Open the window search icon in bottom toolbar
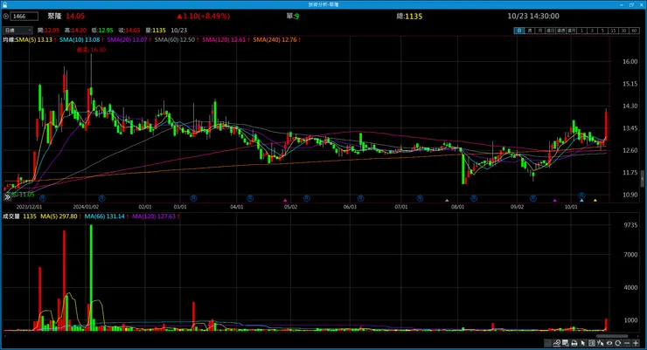This screenshot has height=350, width=647. tap(566, 343)
